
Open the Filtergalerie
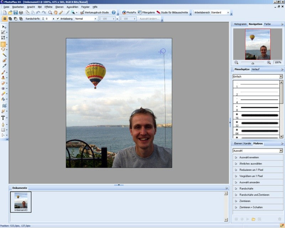coord(146,12)
